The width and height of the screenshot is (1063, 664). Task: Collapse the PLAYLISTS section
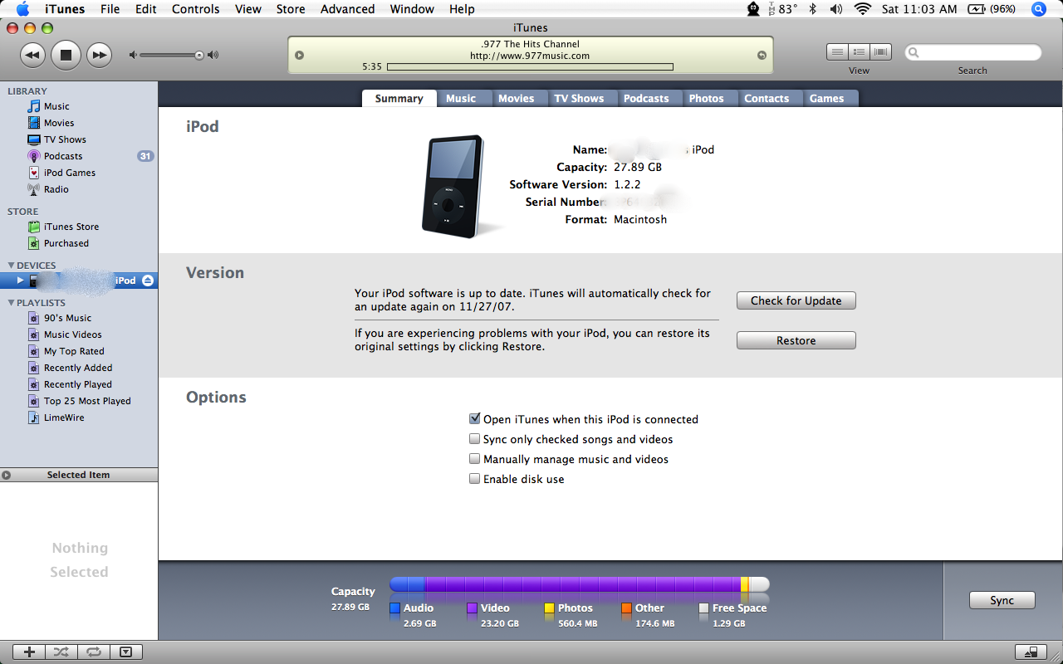coord(11,303)
